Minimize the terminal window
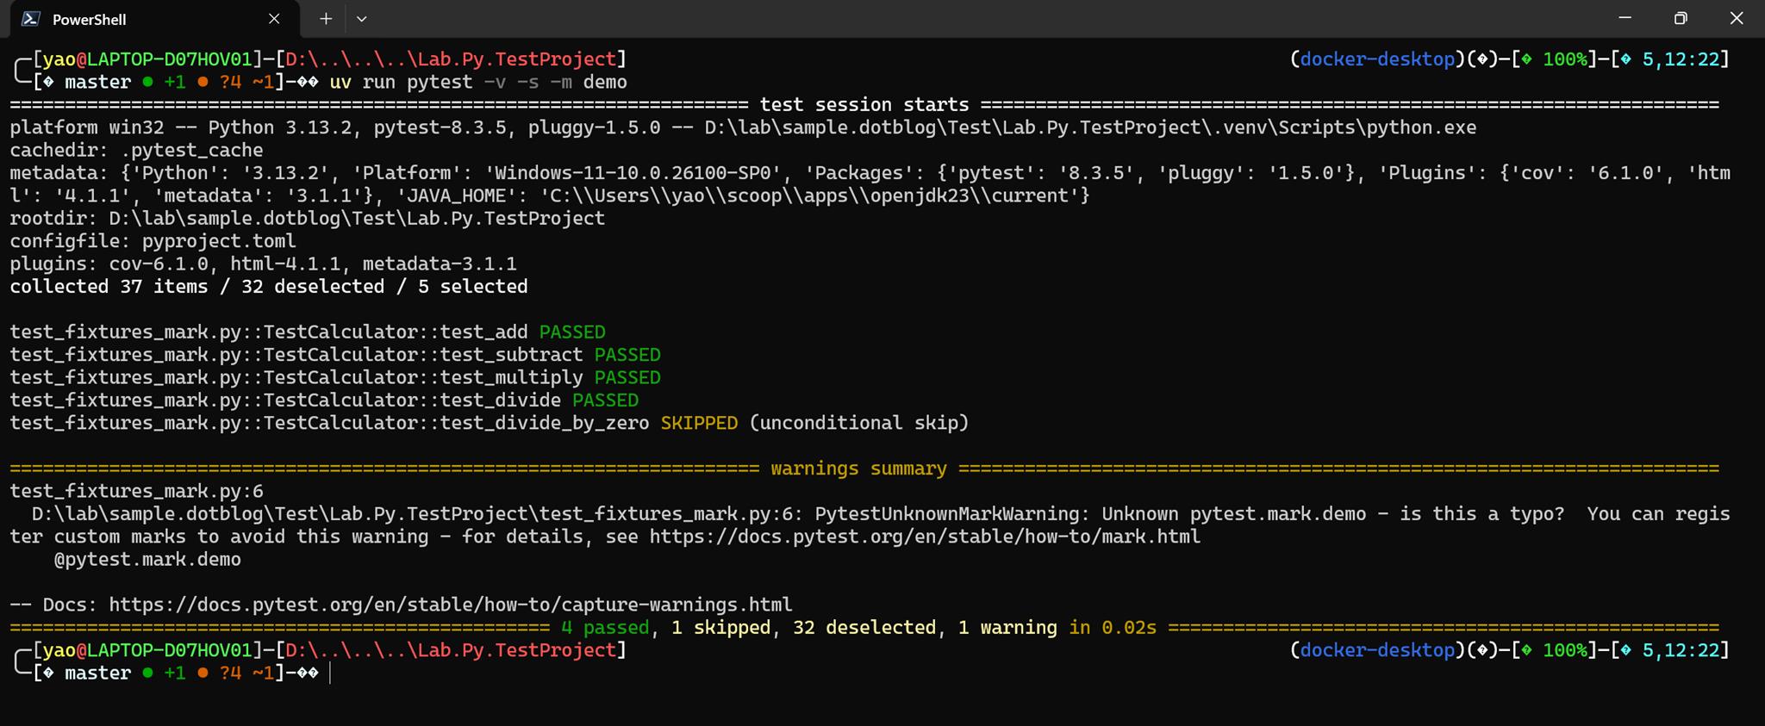Image resolution: width=1765 pixels, height=726 pixels. 1625,18
